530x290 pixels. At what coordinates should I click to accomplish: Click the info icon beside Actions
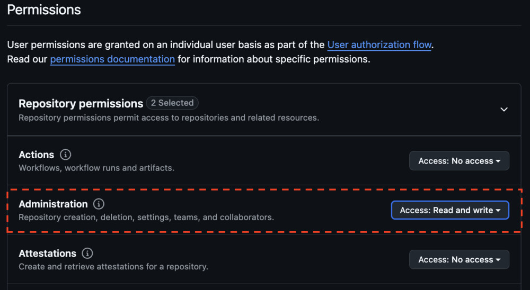click(x=65, y=155)
